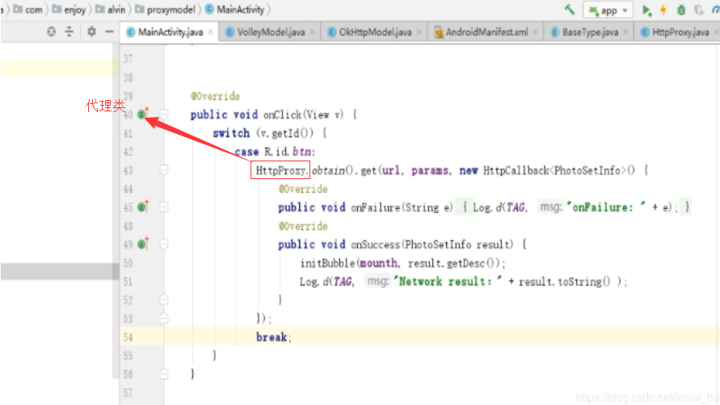Click the case R.id.btn label

(x=274, y=152)
